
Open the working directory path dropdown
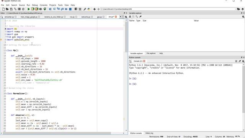click(235, 9)
